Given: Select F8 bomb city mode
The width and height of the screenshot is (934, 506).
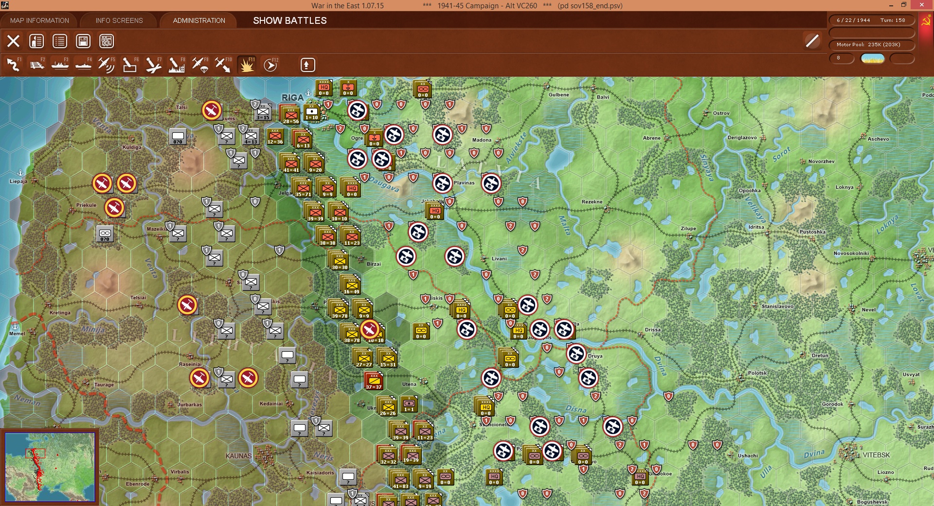Looking at the screenshot, I should click(x=177, y=65).
